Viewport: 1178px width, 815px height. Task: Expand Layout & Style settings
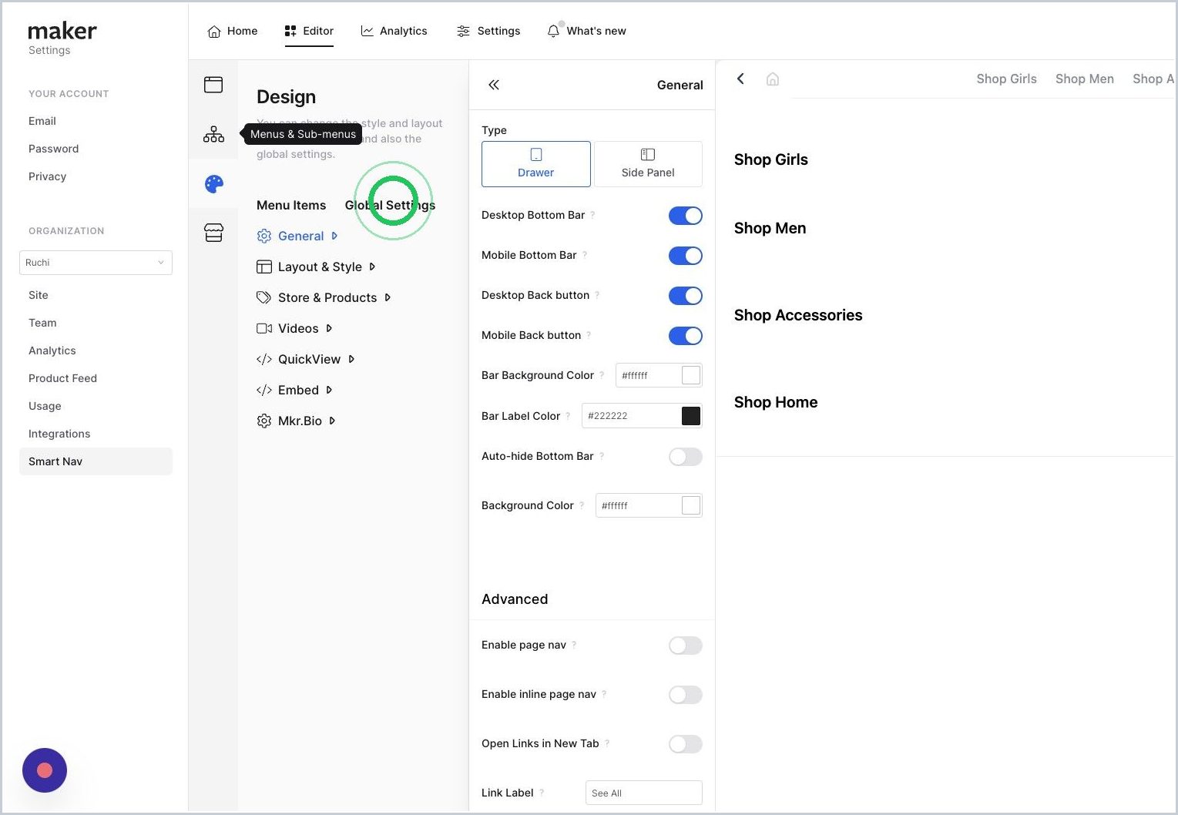pos(316,267)
